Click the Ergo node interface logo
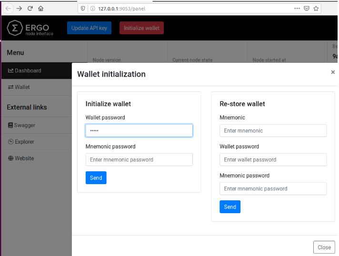This screenshot has height=256, width=339. (x=29, y=28)
